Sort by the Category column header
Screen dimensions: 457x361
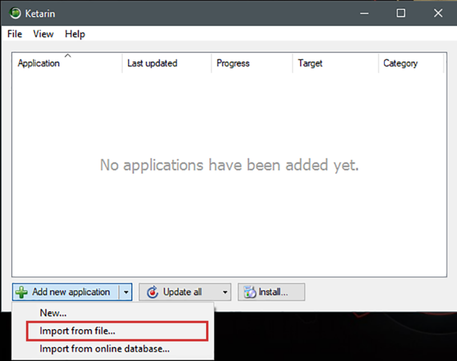(411, 63)
